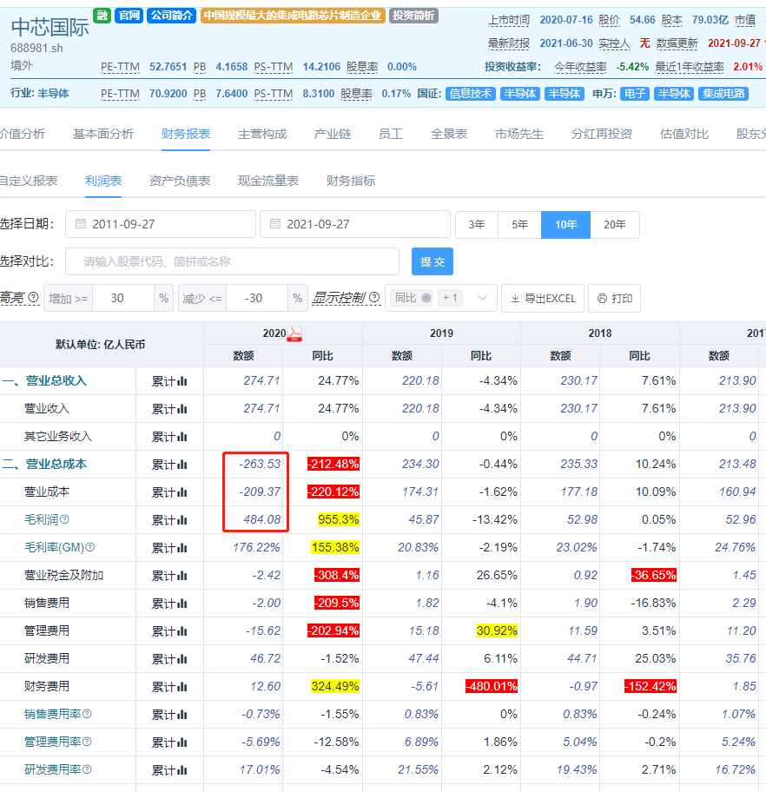Click the 二、营业总成本 row label

[44, 465]
